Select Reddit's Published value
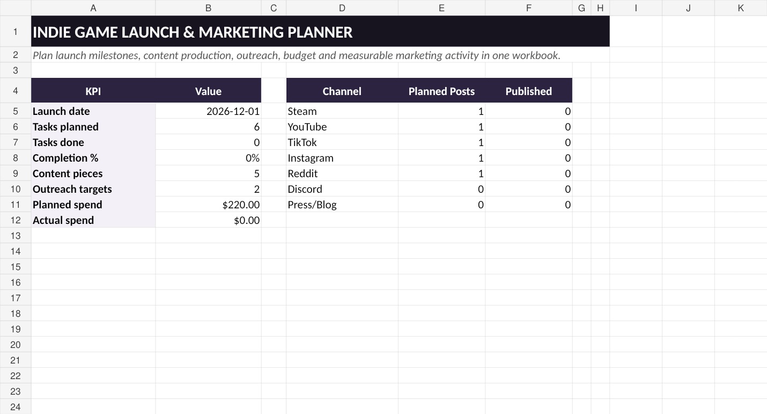This screenshot has height=414, width=767. (529, 173)
